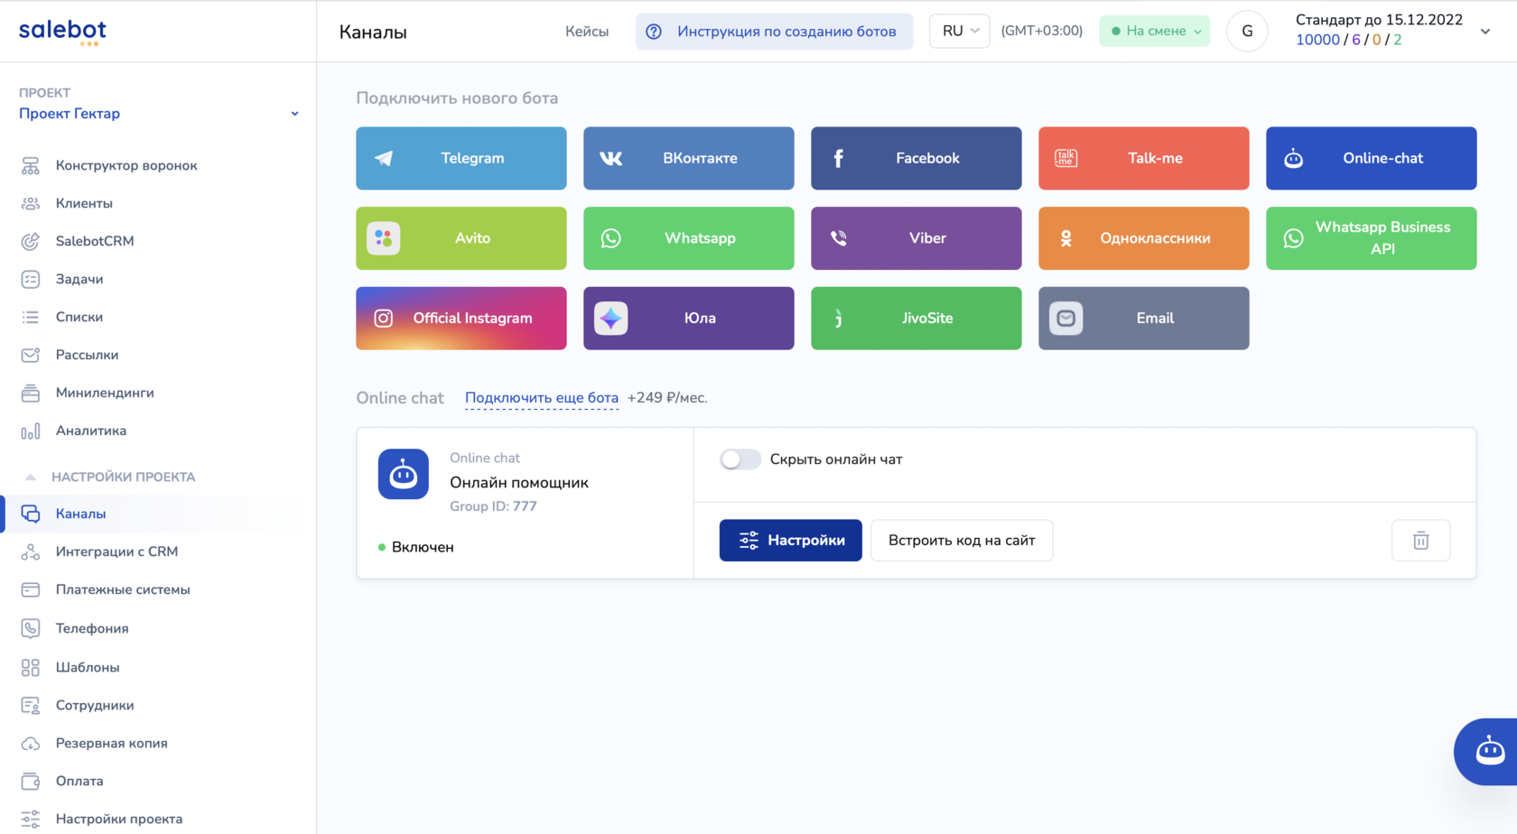Add an Online-chat channel

[x=1372, y=158]
